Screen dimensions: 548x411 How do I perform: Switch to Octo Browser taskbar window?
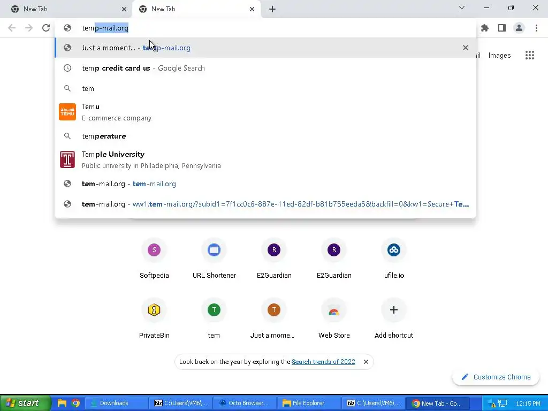tap(244, 403)
